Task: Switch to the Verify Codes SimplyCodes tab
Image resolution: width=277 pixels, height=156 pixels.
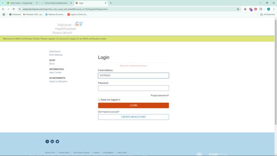Action: pos(22,3)
